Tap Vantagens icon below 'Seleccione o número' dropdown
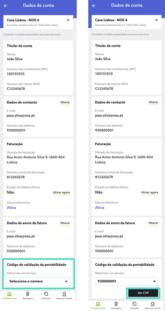 coord(27,295)
